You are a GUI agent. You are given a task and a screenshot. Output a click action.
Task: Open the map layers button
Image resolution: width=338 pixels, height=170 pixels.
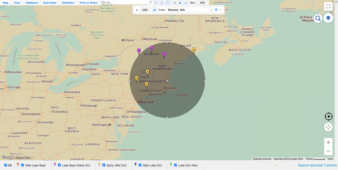coord(328,18)
